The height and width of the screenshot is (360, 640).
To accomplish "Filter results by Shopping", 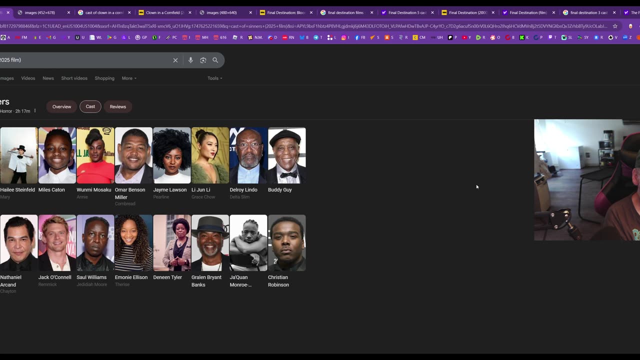I will (x=104, y=78).
